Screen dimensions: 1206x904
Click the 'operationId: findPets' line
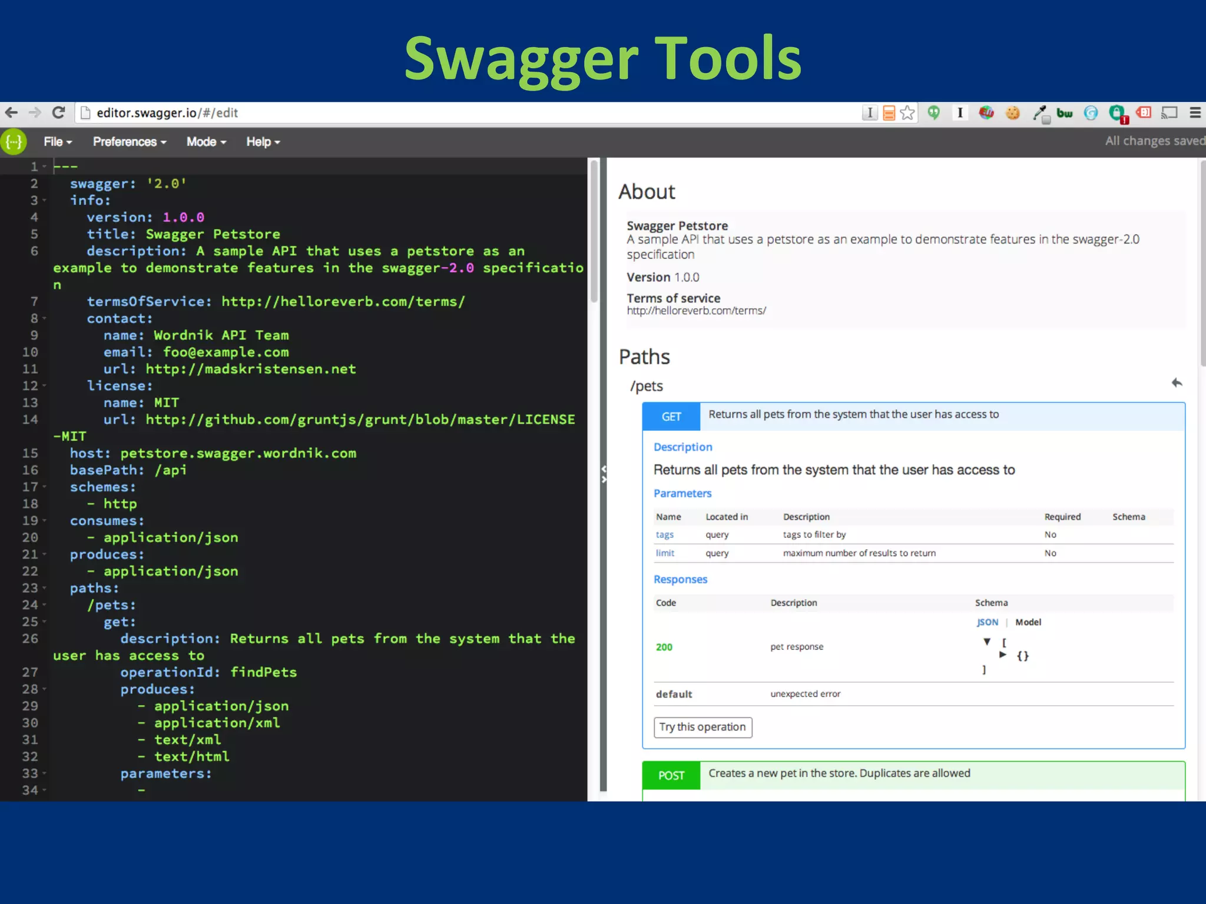tap(208, 673)
